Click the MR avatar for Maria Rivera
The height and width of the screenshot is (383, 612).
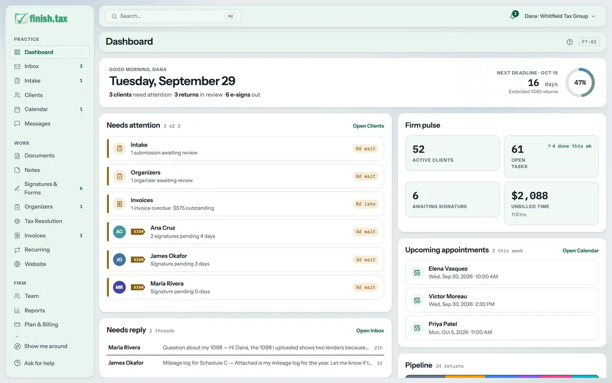(x=120, y=287)
